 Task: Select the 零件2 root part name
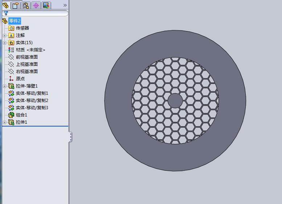(x=15, y=21)
